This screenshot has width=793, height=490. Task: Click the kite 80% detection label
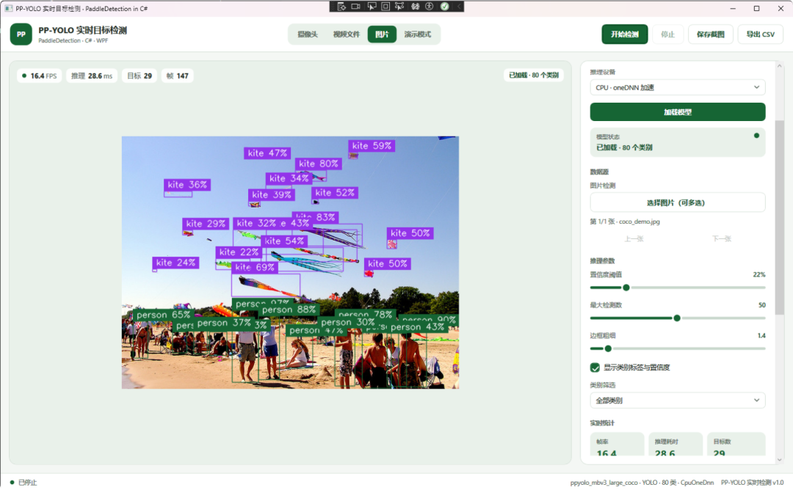pyautogui.click(x=318, y=164)
